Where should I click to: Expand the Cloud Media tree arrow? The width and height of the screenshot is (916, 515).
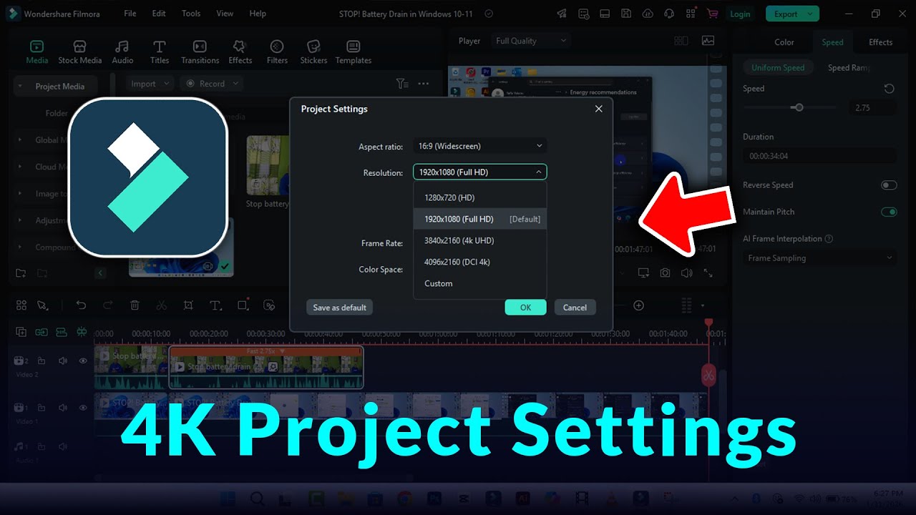pyautogui.click(x=20, y=167)
